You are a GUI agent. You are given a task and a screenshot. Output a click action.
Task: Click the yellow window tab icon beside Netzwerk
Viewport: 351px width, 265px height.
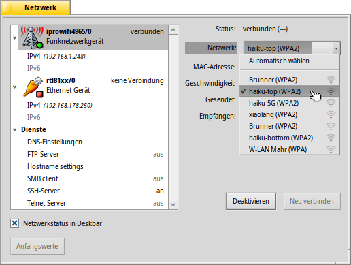click(x=7, y=7)
